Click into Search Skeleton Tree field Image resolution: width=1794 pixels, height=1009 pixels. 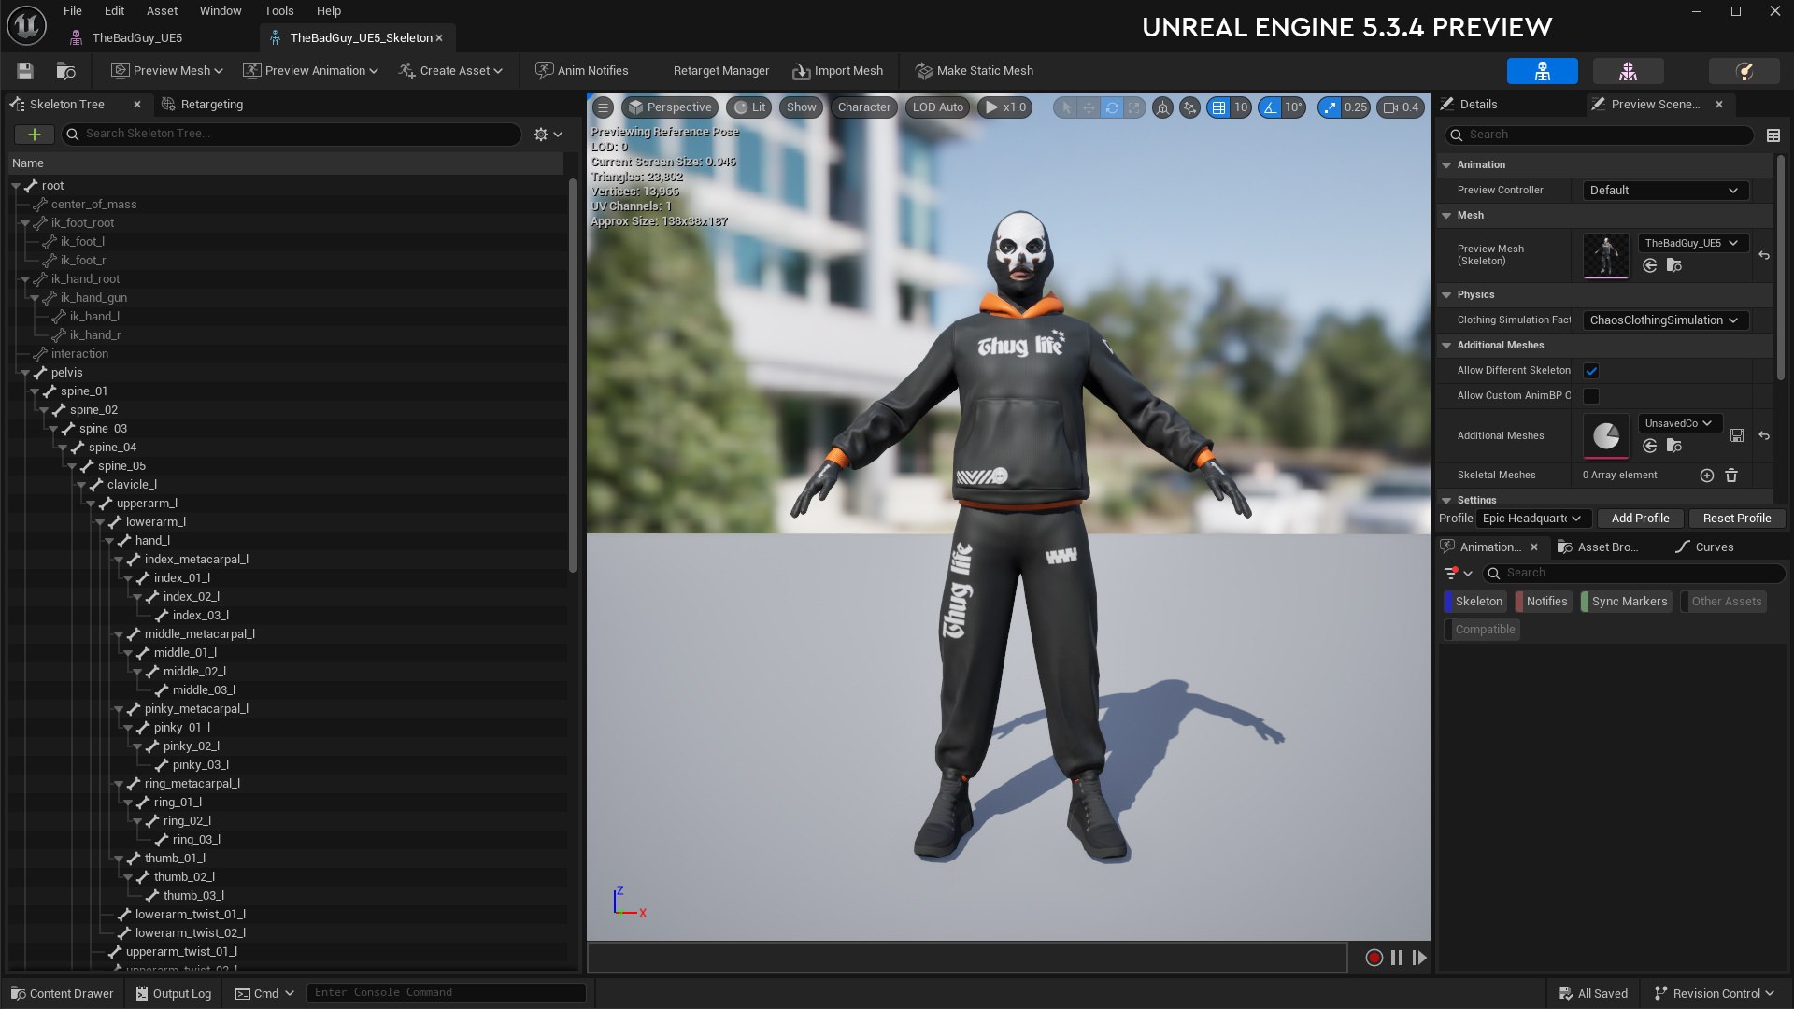pyautogui.click(x=292, y=135)
